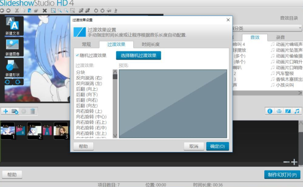Screen dimensions: 303x187
Task: Click the transition list scrollbar thumb
Action: coord(115,77)
